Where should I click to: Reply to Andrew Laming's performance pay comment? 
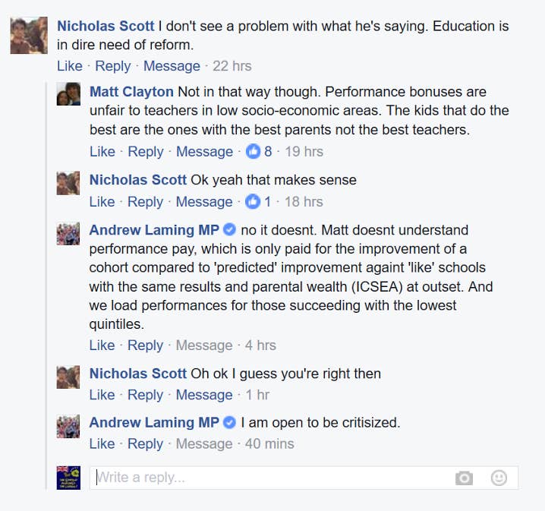(x=146, y=345)
